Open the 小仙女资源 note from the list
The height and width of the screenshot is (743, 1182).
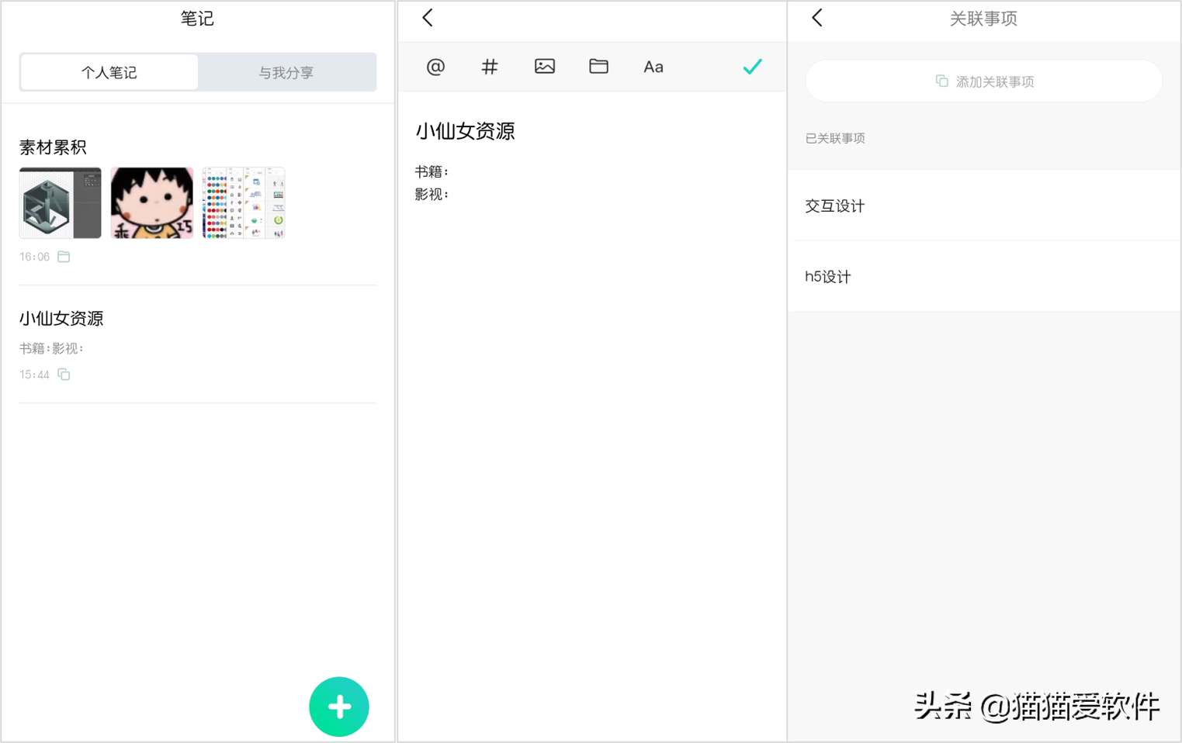61,318
